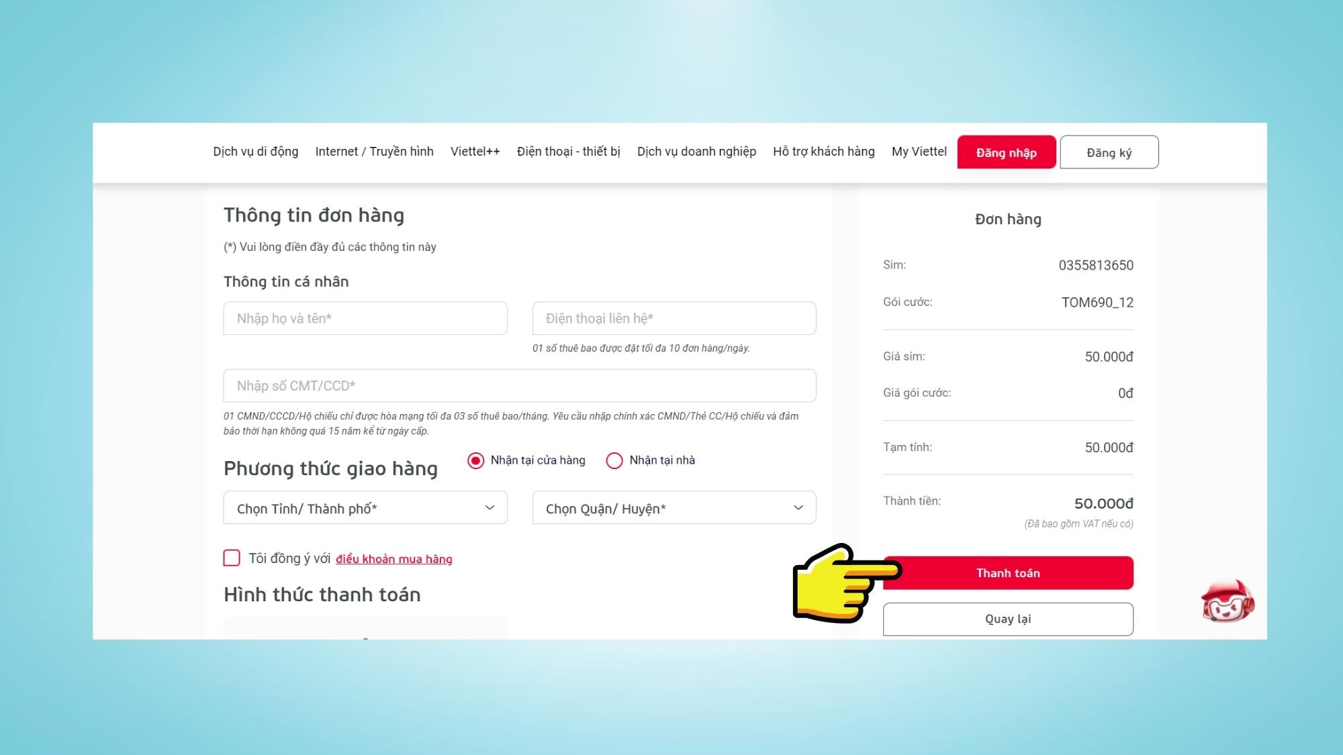Open 'Hỗ trợ khách hàng' menu
This screenshot has height=755, width=1343.
(x=824, y=152)
